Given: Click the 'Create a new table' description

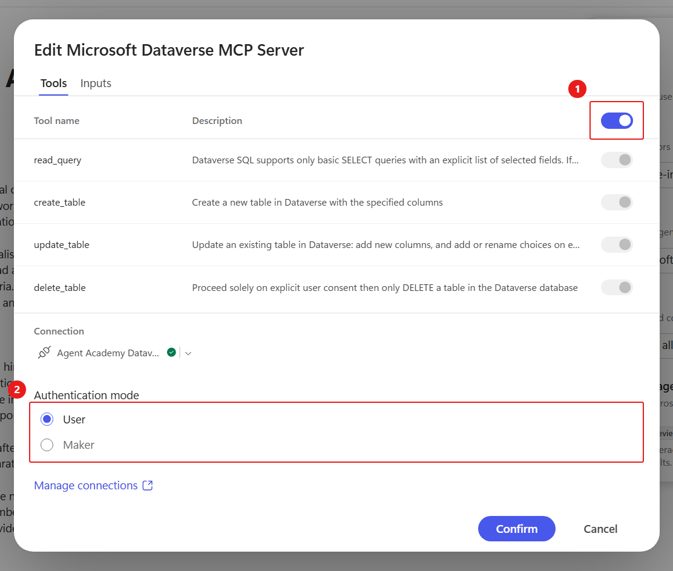Looking at the screenshot, I should point(317,202).
